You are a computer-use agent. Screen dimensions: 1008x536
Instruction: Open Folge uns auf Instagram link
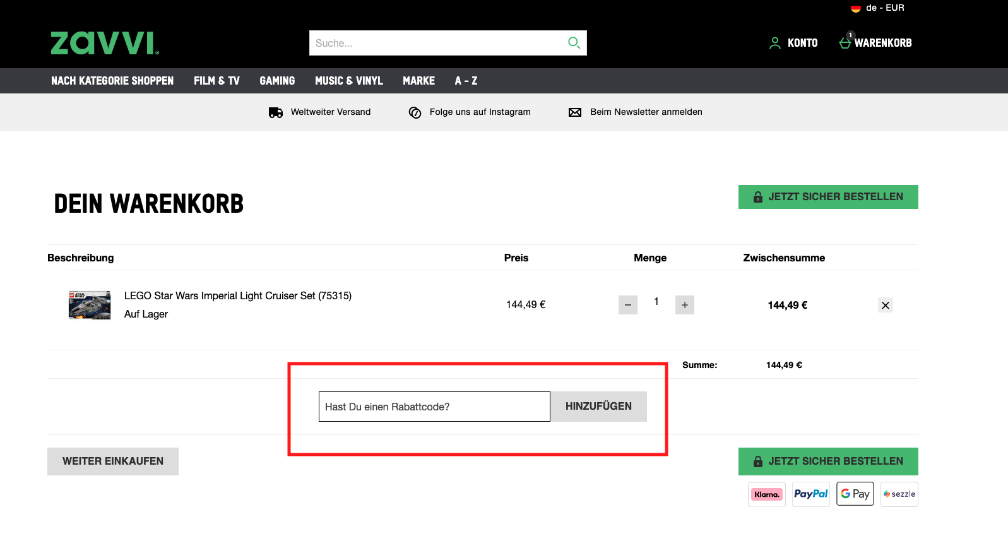click(x=480, y=112)
